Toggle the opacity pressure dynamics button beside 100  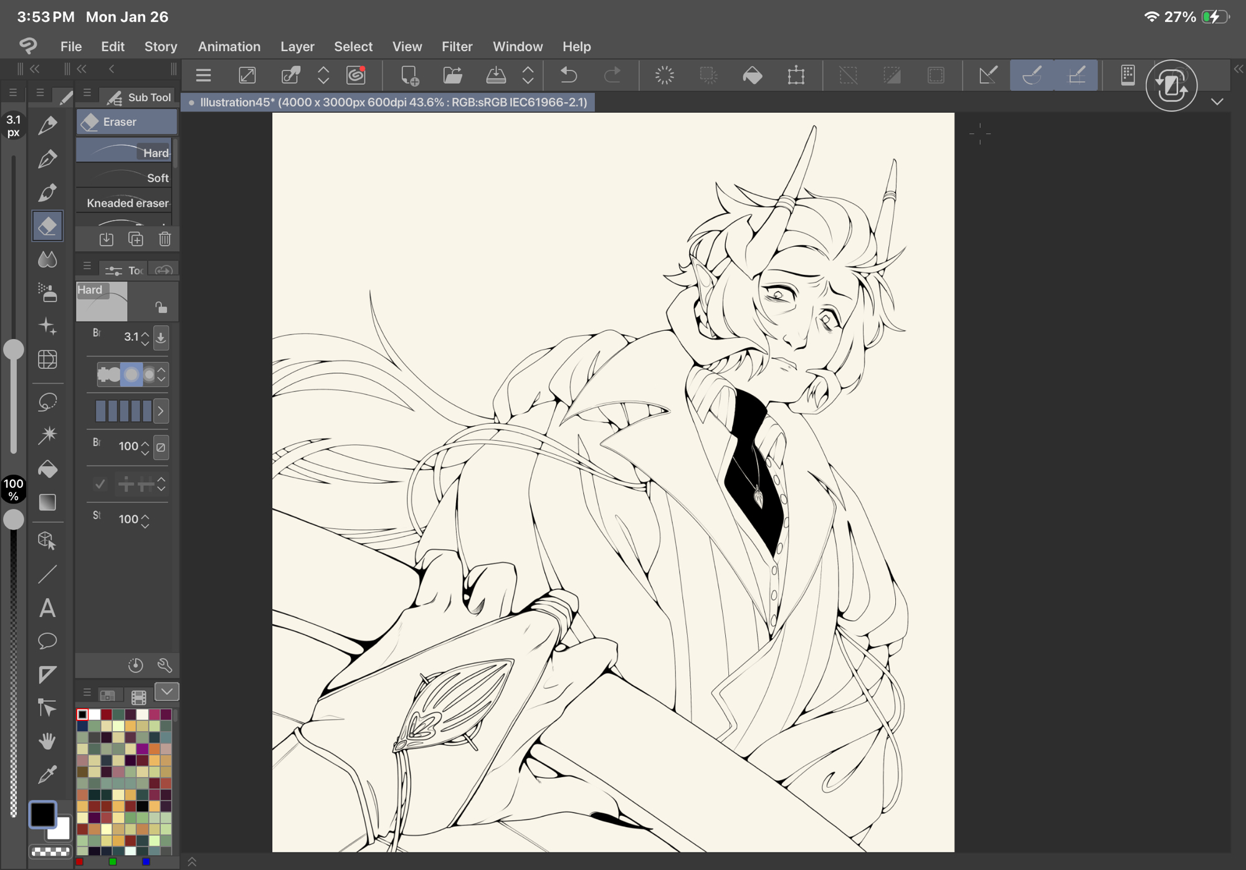[x=161, y=447]
